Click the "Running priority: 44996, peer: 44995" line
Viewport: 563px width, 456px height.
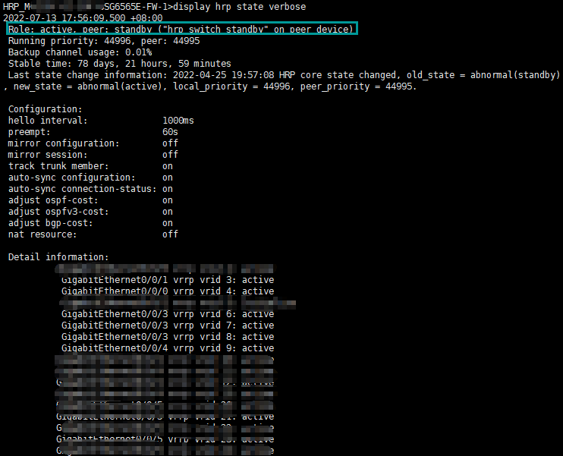(x=104, y=41)
